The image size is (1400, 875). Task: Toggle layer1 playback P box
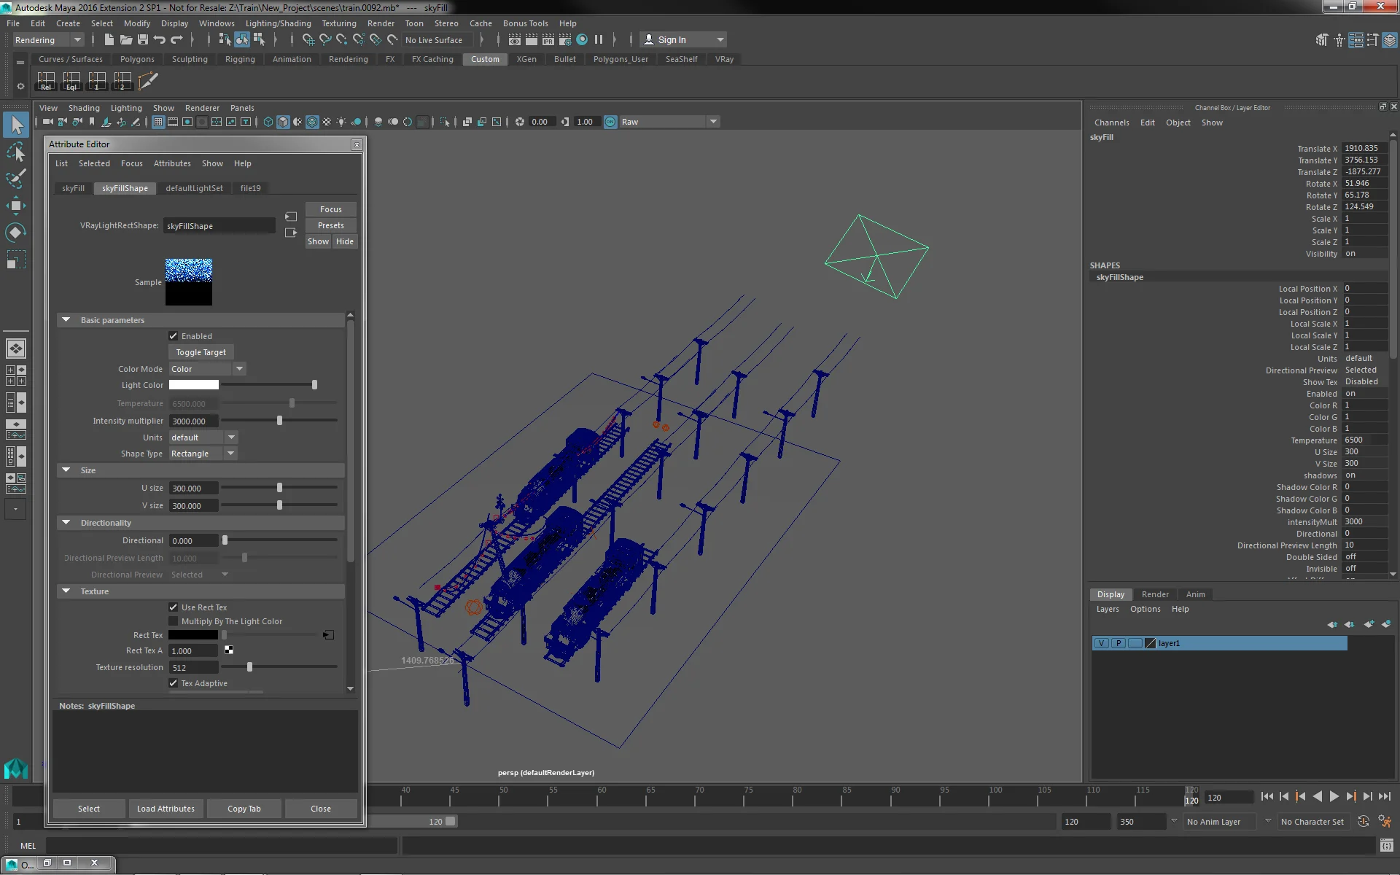pos(1118,643)
